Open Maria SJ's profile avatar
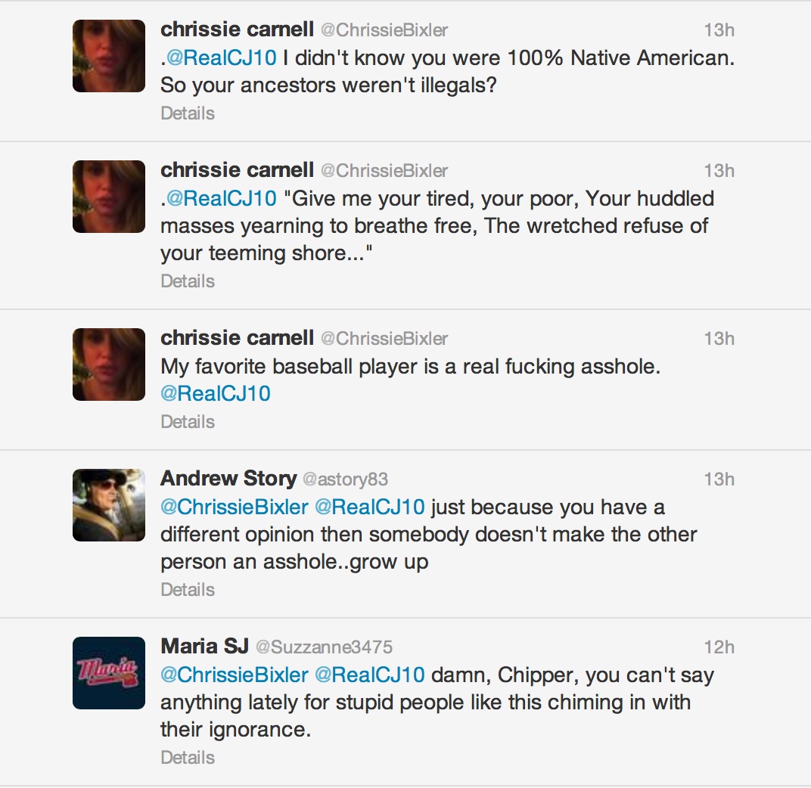811x788 pixels. tap(109, 673)
